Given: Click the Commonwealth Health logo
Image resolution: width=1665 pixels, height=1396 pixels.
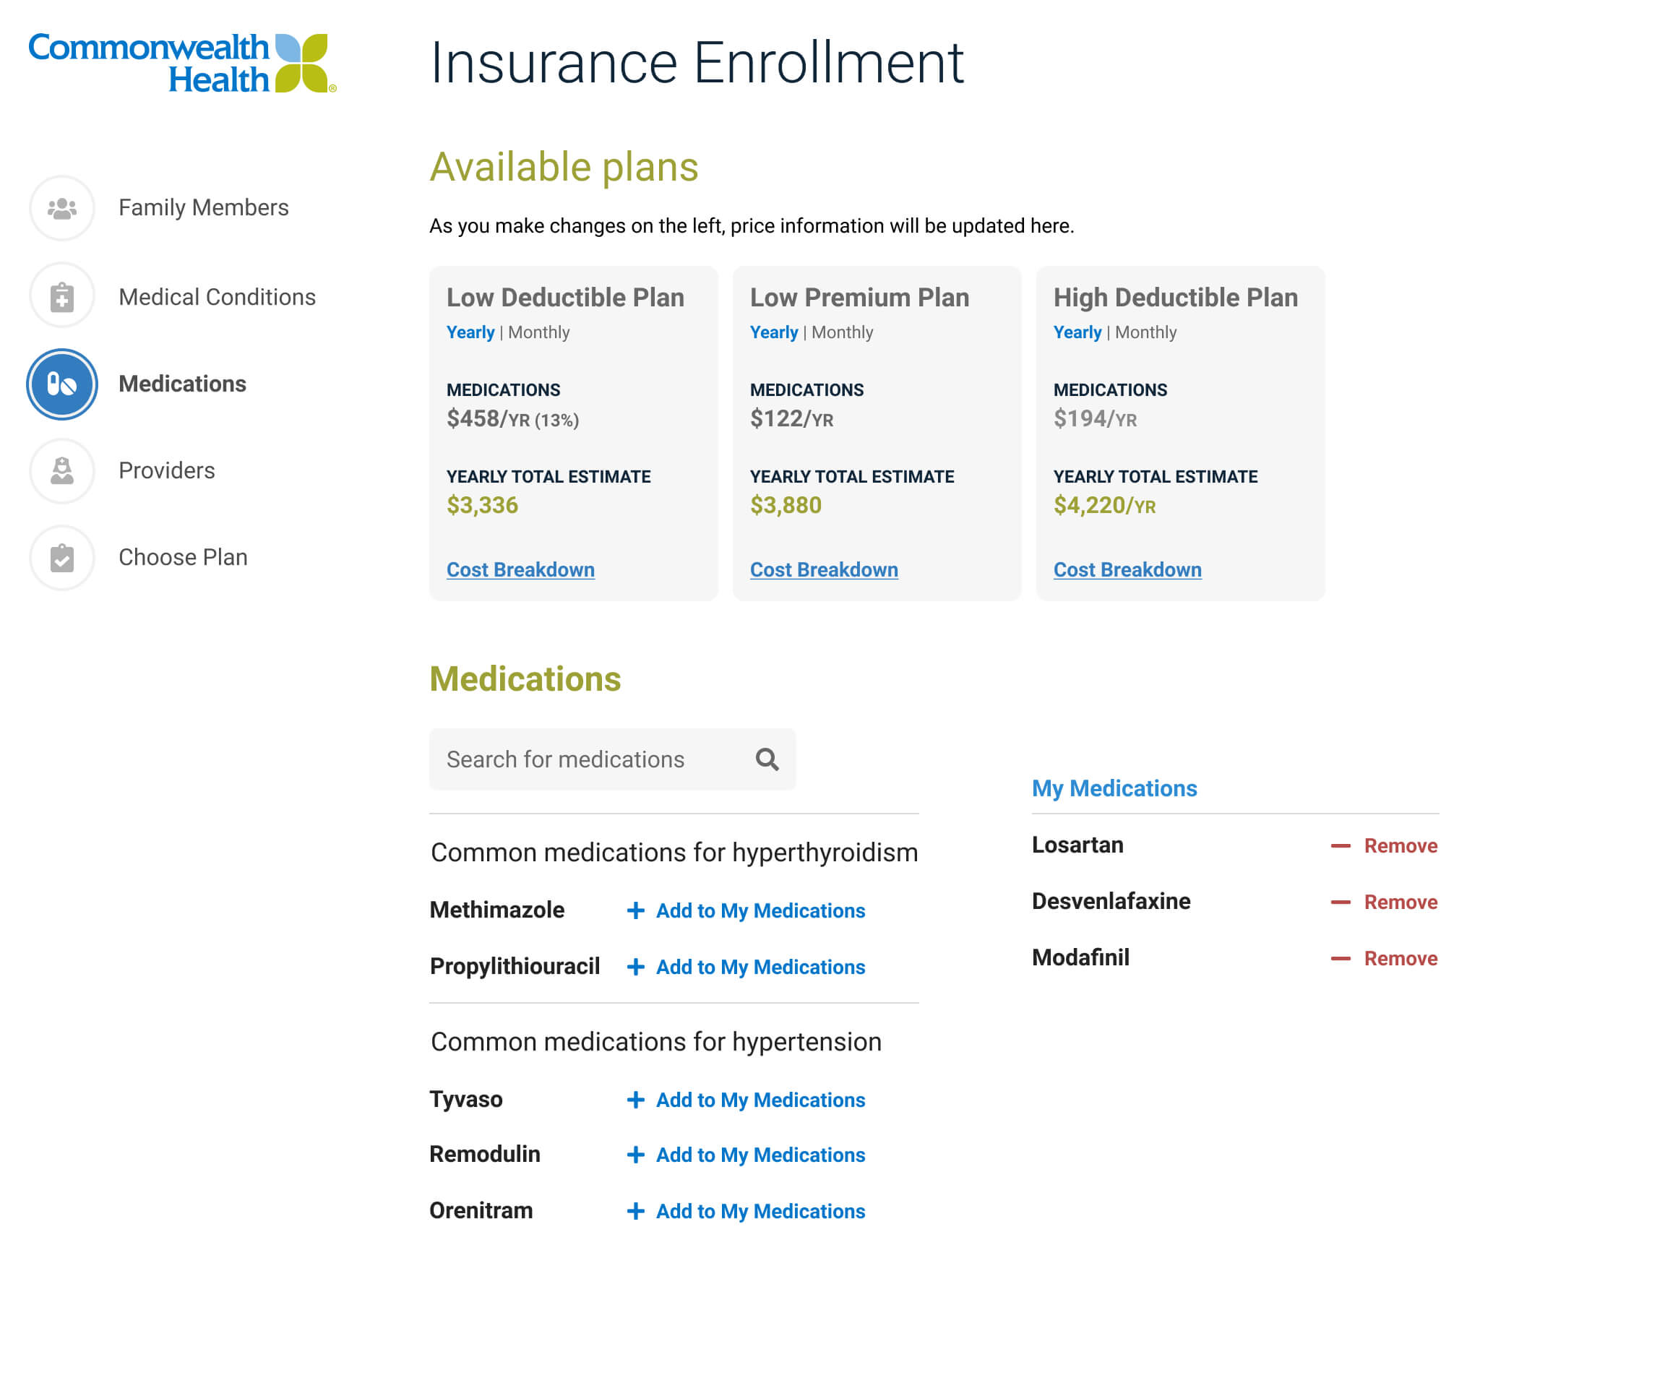Looking at the screenshot, I should tap(182, 64).
